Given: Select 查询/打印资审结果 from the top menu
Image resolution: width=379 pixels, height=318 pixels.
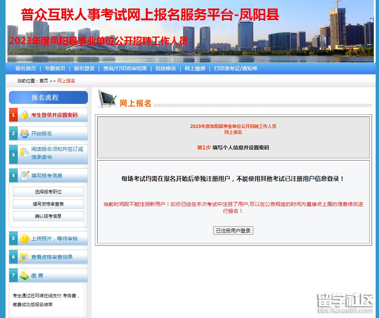Looking at the screenshot, I should (x=125, y=68).
